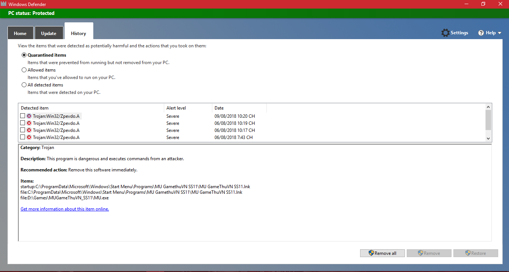509x272 pixels.
Task: Sort by Date column header
Action: pyautogui.click(x=239, y=108)
